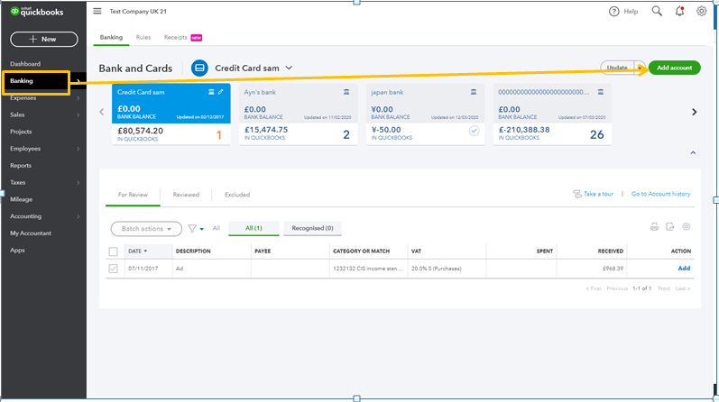Open the Go to Account history link

click(660, 195)
